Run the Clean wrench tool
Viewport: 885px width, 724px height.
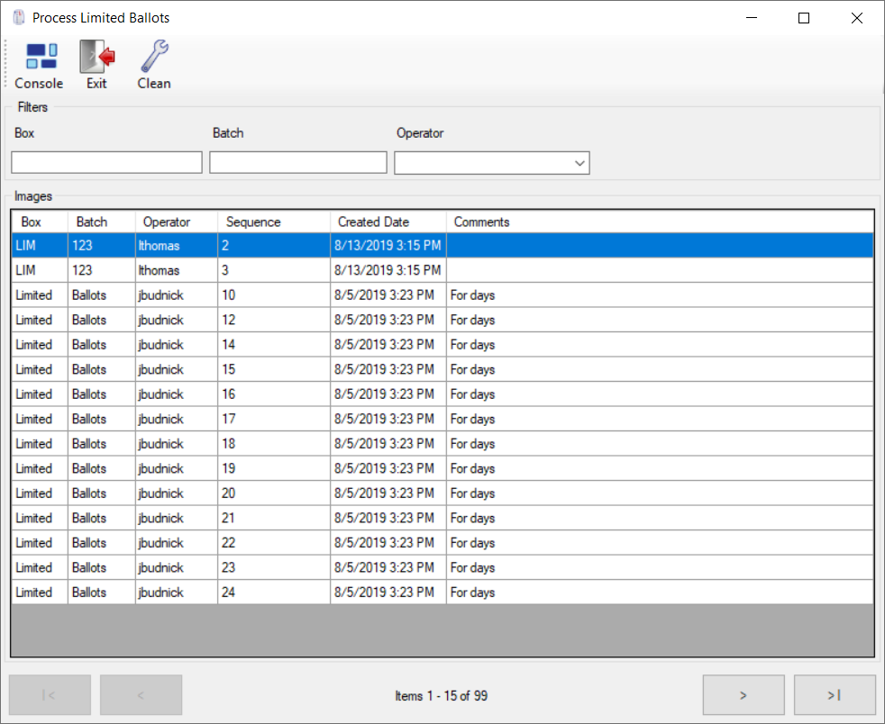pos(154,66)
